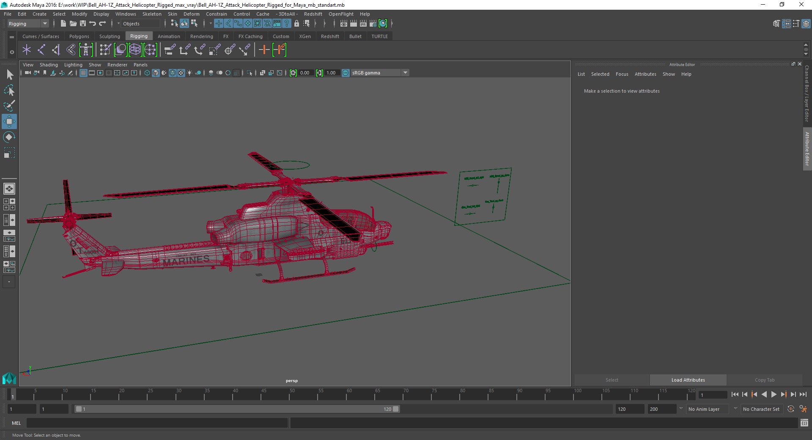Click the Create Locator shelf icon
The height and width of the screenshot is (440, 812).
[27, 50]
